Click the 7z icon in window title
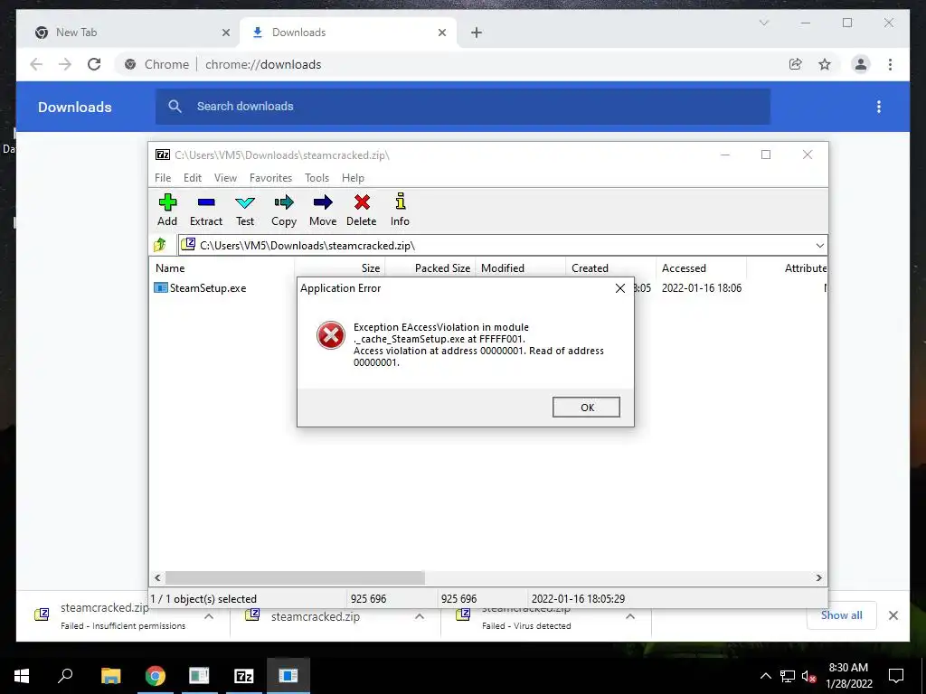This screenshot has width=926, height=694. (163, 155)
